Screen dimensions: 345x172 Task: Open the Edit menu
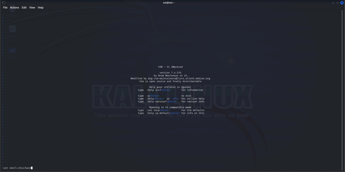[24, 7]
